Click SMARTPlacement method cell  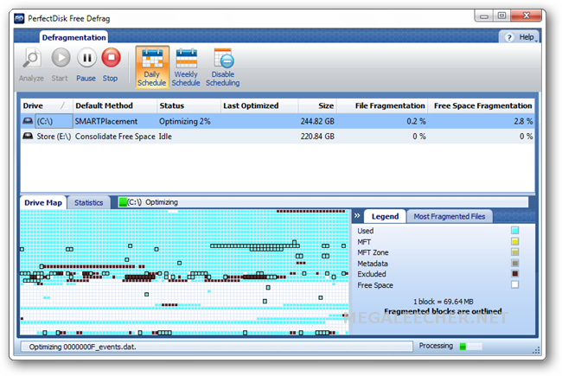point(106,122)
